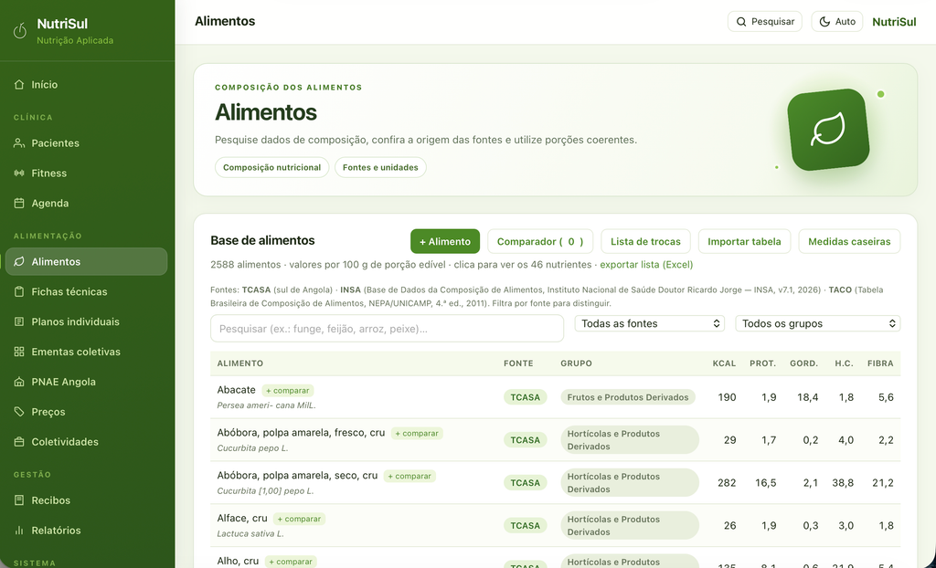Open Fichas técnicas in the sidebar
Image resolution: width=936 pixels, height=568 pixels.
tap(87, 291)
